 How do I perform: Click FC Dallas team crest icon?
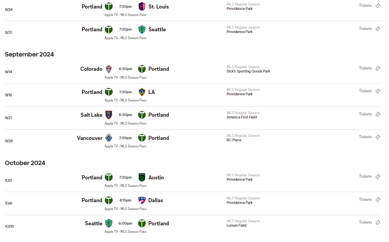[142, 200]
